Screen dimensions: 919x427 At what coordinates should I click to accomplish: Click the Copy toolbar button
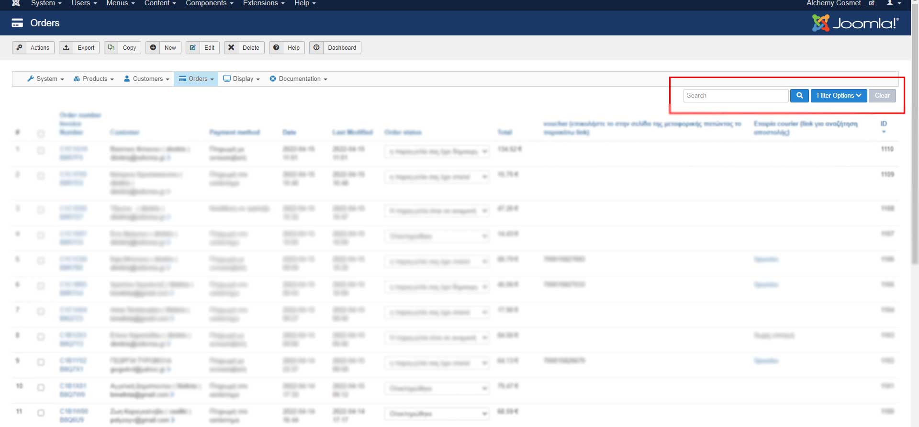click(123, 48)
